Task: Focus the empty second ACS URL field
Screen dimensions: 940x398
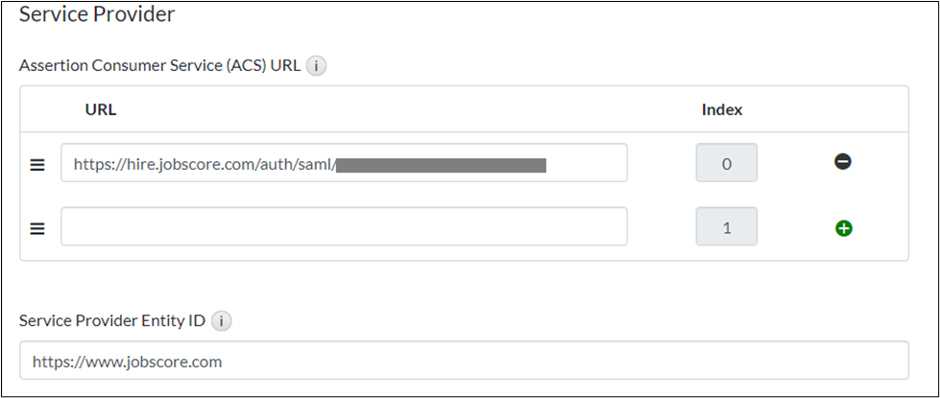Action: point(343,226)
